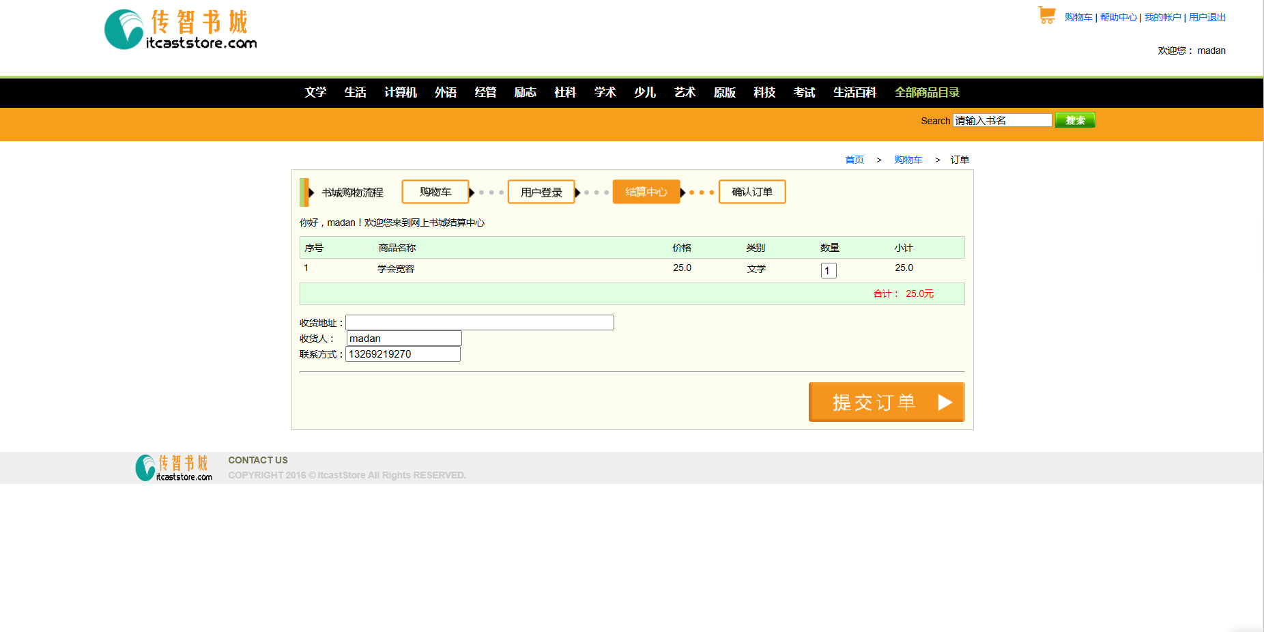Image resolution: width=1264 pixels, height=632 pixels.
Task: Open the 购物车 link in the top bar
Action: pyautogui.click(x=1078, y=17)
